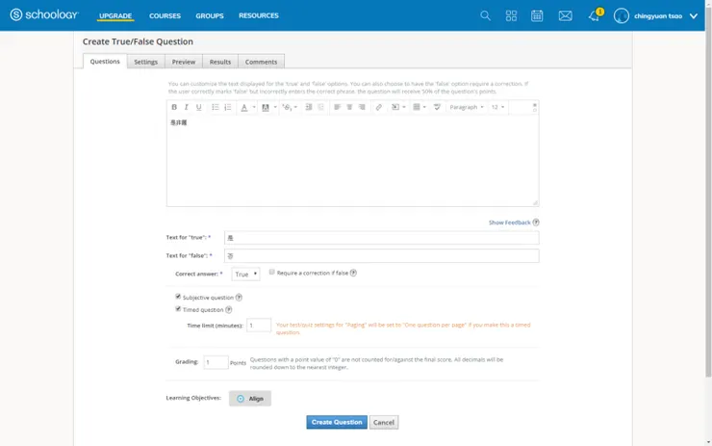712x446 pixels.
Task: Click the spell check icon
Action: click(x=437, y=107)
